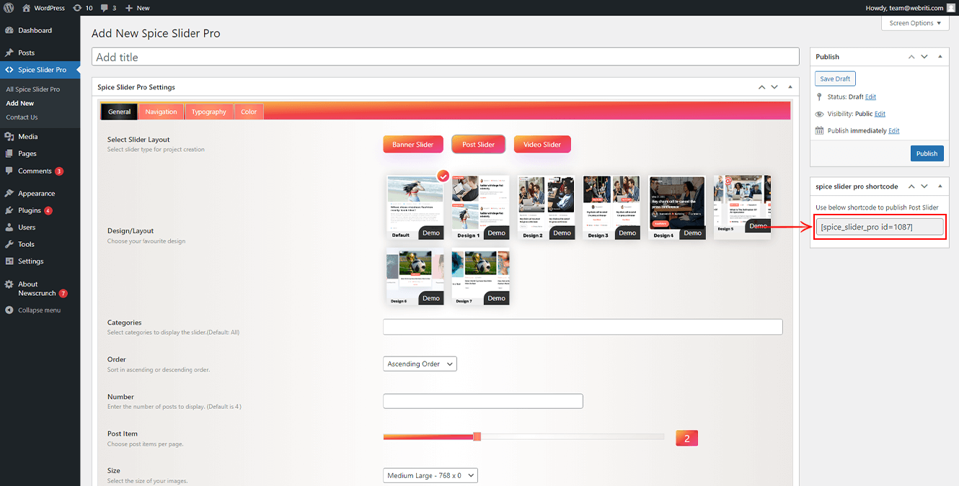Switch to the General tab
The width and height of the screenshot is (959, 486).
[x=119, y=112]
